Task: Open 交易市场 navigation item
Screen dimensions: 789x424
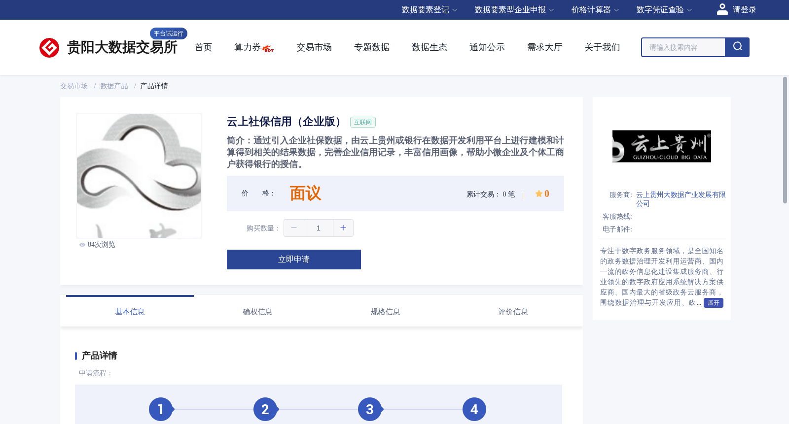Action: pos(314,47)
